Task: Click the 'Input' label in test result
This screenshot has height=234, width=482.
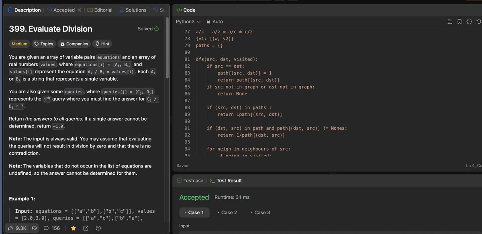Action: (184, 226)
